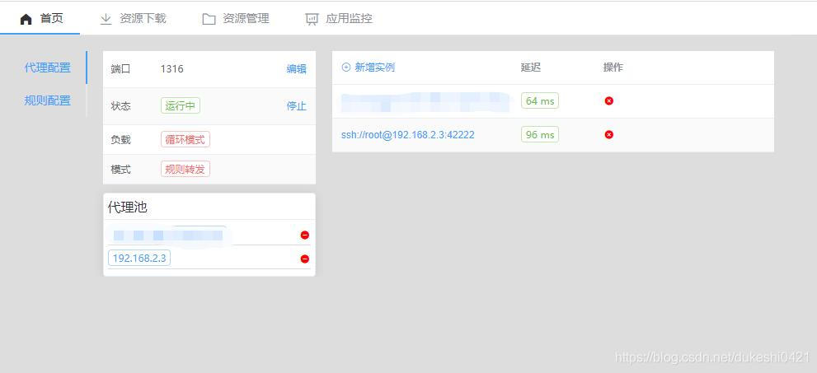Click the 64 ms latency tag
Screen dimensions: 817x373
coord(540,101)
